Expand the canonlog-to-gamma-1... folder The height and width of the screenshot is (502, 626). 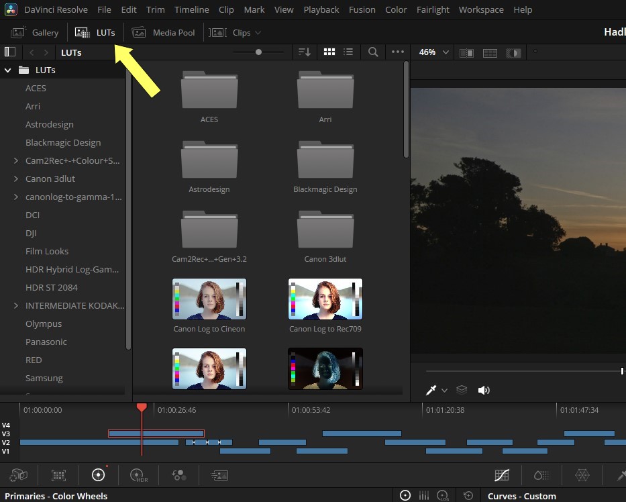[x=16, y=197]
